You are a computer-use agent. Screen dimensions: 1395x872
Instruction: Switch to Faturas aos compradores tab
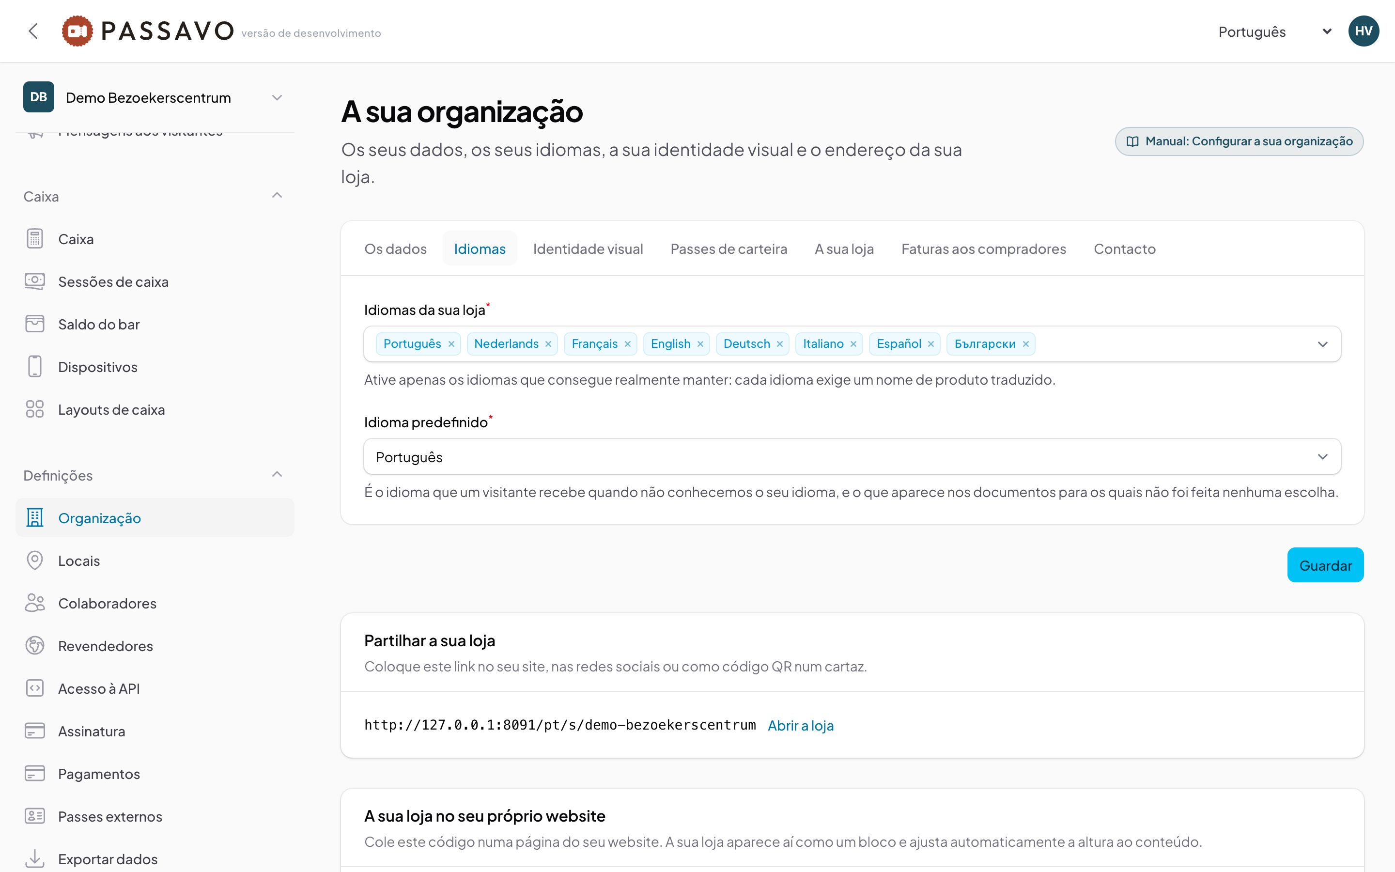point(983,249)
